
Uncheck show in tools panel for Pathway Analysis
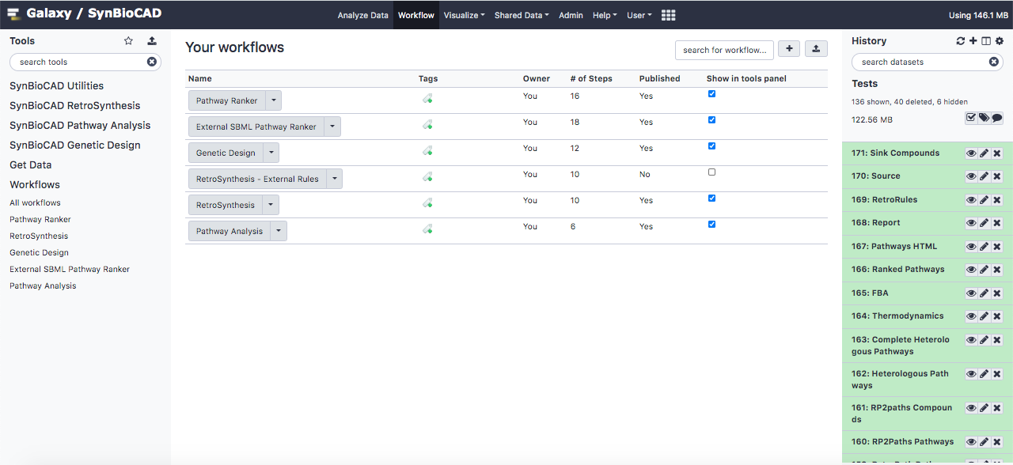point(711,225)
